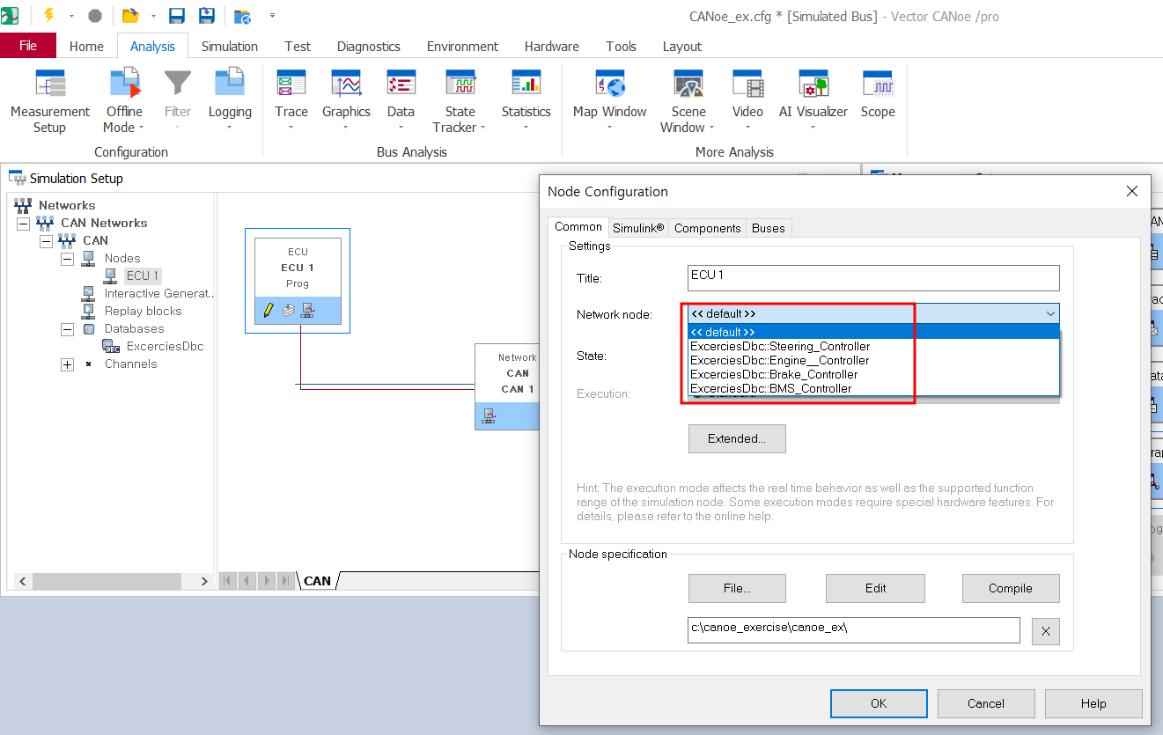Switch to the Hardware ribbon tab
The width and height of the screenshot is (1163, 735).
click(x=551, y=47)
